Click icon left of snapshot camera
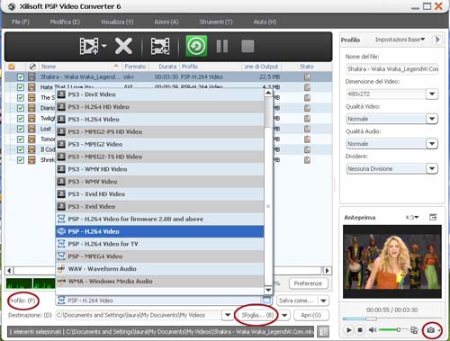450x341 pixels. click(x=414, y=330)
